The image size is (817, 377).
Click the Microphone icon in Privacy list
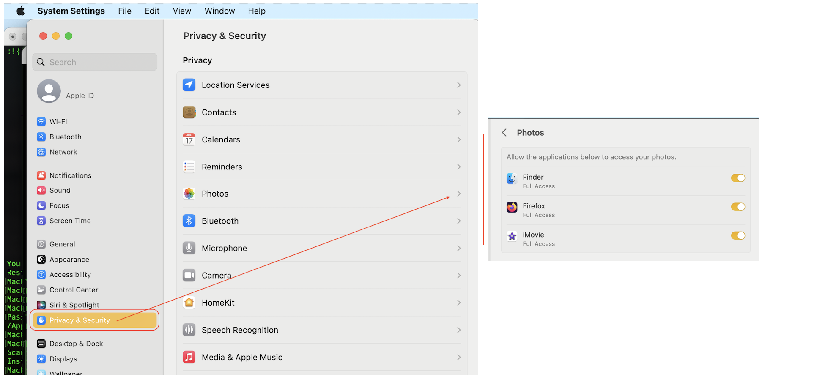(x=189, y=248)
